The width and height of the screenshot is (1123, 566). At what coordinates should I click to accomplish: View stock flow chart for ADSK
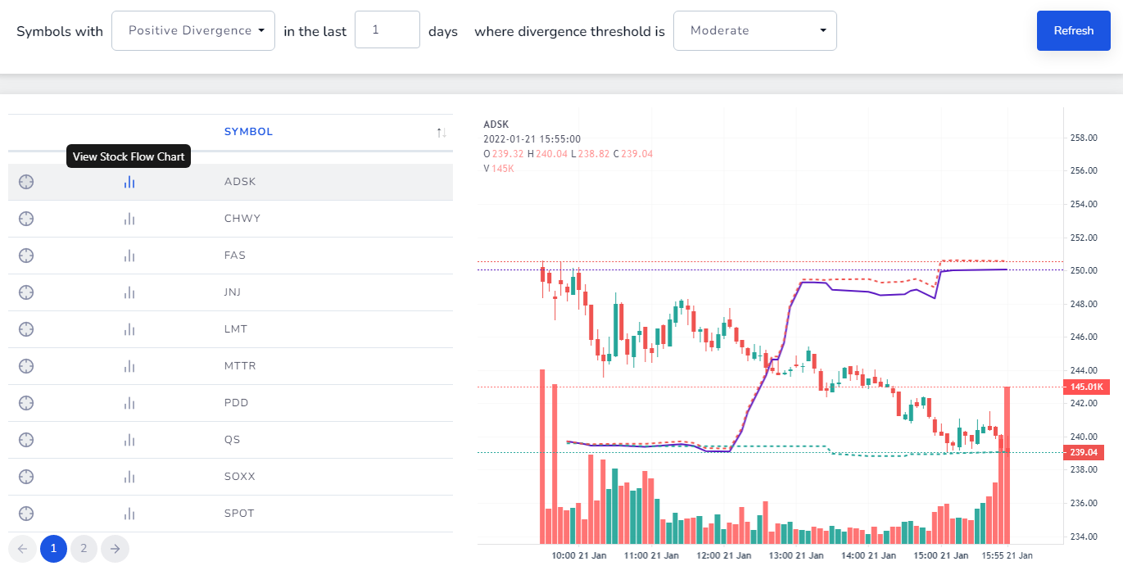pos(129,182)
